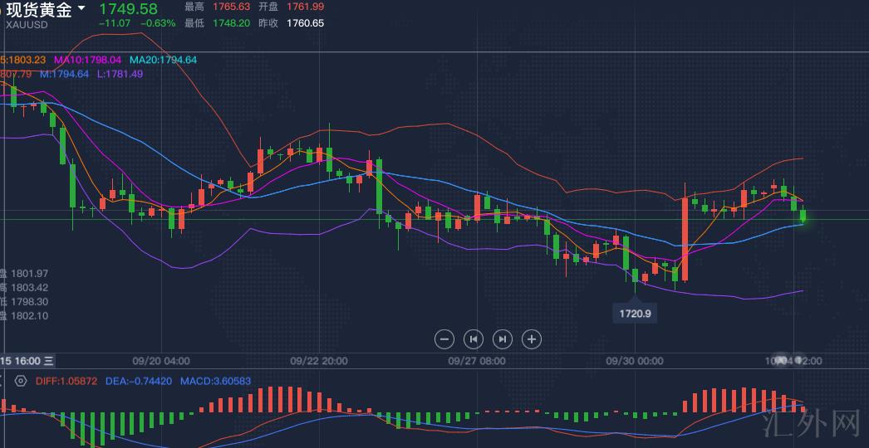Click the DIFF value in MACD panel
869x448 pixels.
coord(66,381)
